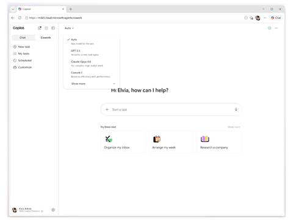Click the browser refresh icon
This screenshot has width=293, height=220.
20,18
